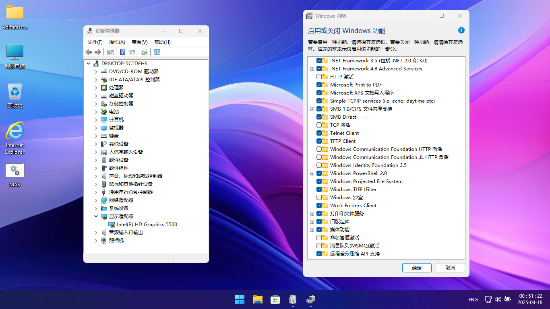Enable the TCP 激活 checkbox
Screen dimensions: 550x309
[319, 125]
